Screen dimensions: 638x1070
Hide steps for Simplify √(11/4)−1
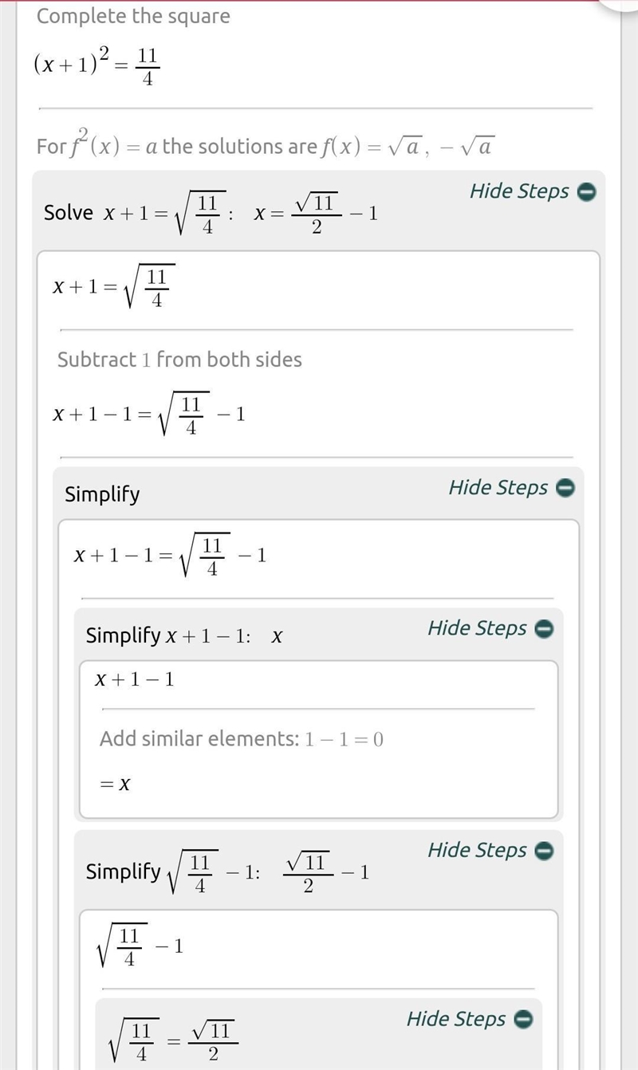[477, 850]
